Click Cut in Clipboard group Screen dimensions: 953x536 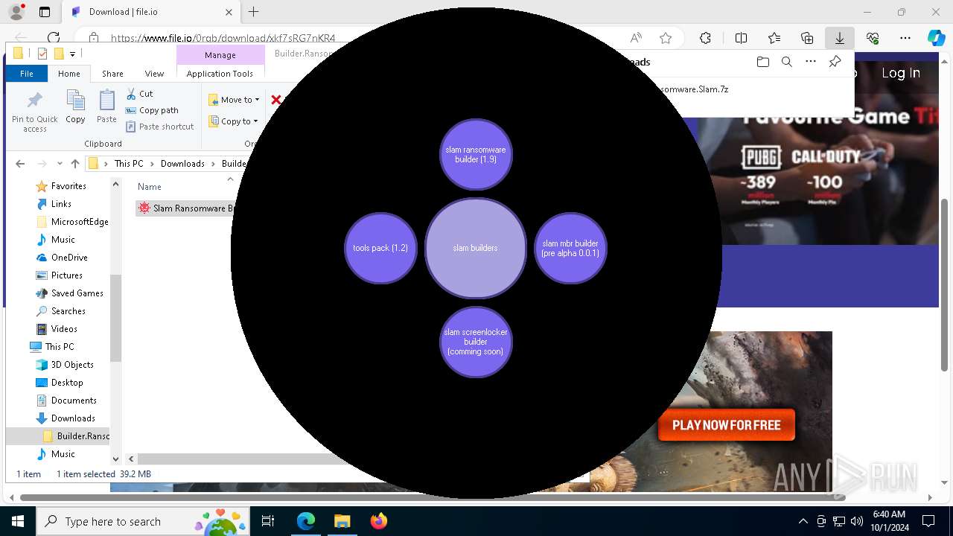click(139, 94)
